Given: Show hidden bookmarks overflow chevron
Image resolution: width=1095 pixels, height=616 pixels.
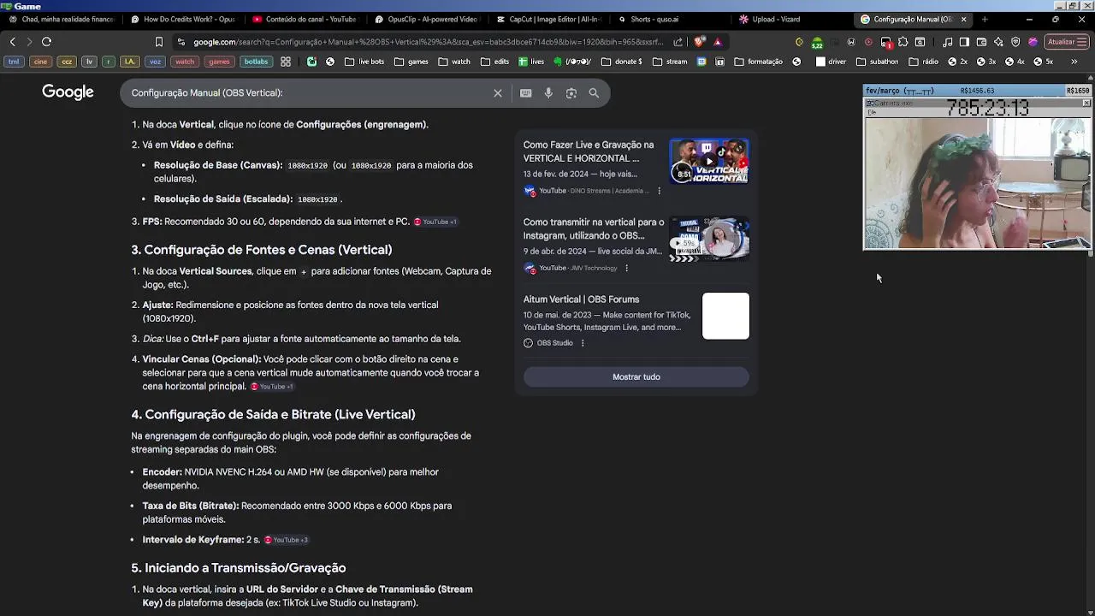Looking at the screenshot, I should click(x=1074, y=62).
